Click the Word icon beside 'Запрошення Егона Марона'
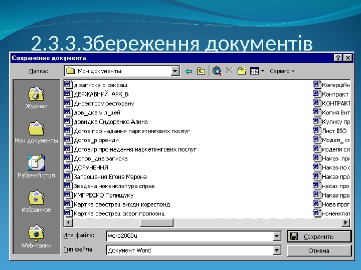The height and width of the screenshot is (270, 361). coord(68,176)
